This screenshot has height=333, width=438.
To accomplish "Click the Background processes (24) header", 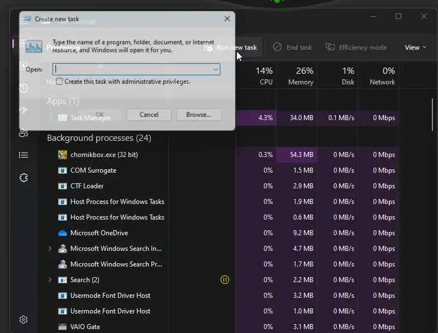I will point(99,138).
